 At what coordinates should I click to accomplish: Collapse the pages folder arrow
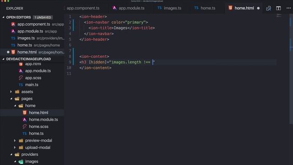tap(11, 99)
